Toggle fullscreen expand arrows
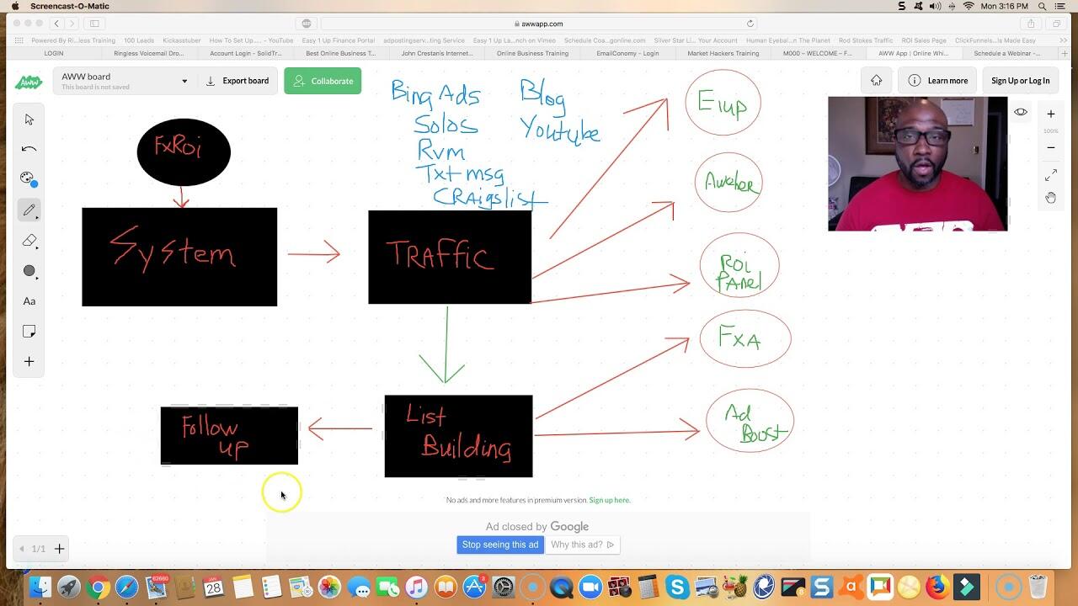This screenshot has width=1078, height=606. click(1051, 175)
